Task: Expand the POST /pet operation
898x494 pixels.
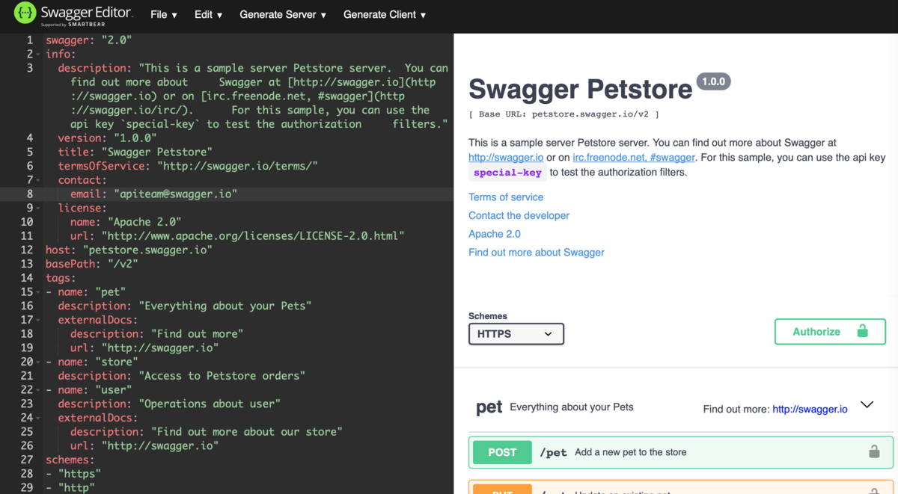Action: tap(681, 452)
